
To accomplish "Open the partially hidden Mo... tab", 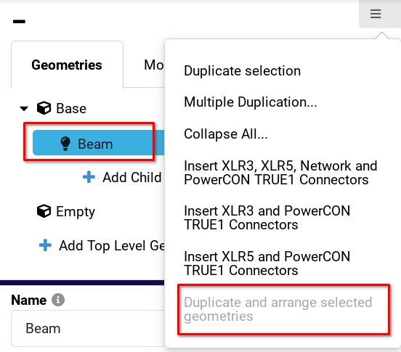I will 153,65.
